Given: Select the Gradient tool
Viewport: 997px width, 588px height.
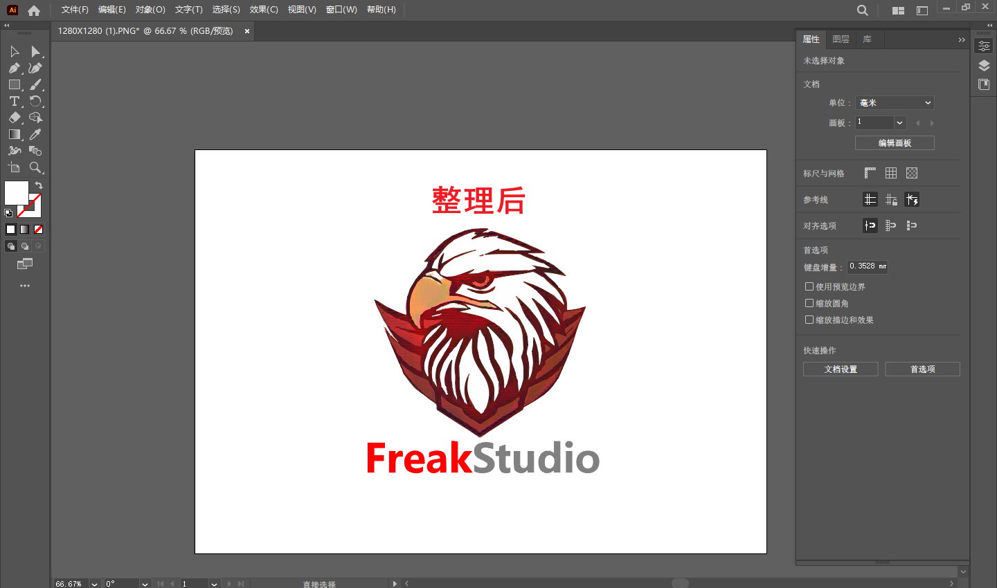Looking at the screenshot, I should [15, 135].
